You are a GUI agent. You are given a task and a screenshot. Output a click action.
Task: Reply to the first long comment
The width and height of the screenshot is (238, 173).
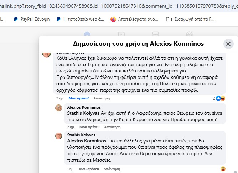(x=102, y=98)
